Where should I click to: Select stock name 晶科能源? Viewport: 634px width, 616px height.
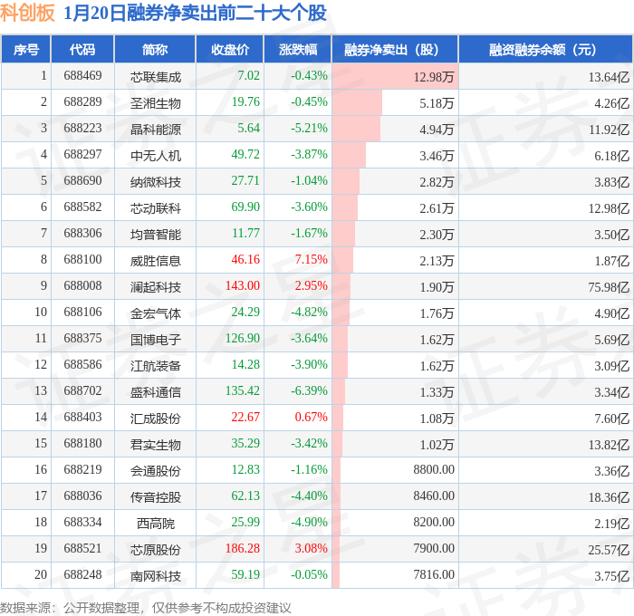click(155, 130)
